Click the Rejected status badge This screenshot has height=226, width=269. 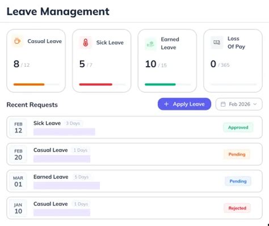coord(237,208)
